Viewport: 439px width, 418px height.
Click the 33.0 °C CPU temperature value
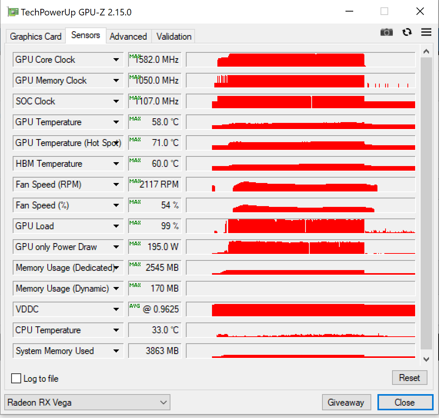coord(155,330)
